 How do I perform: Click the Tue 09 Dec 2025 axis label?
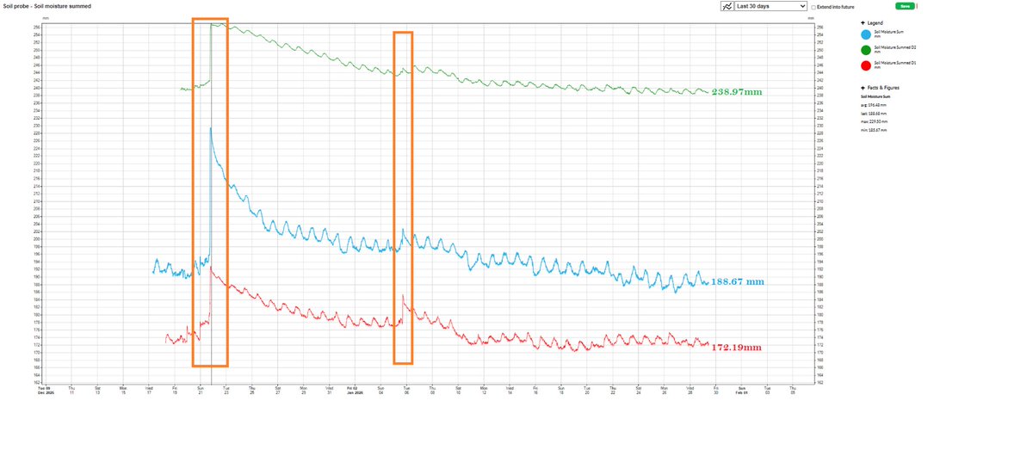pos(46,390)
